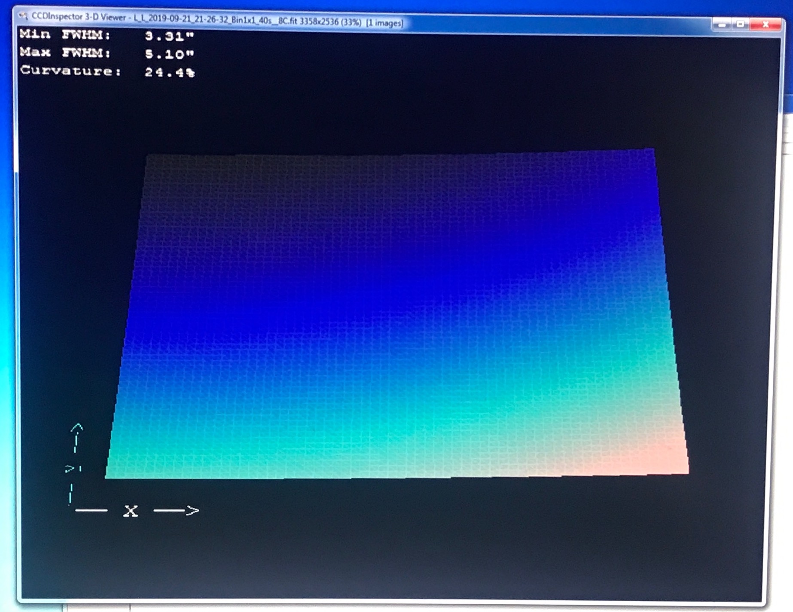Click the Curvature value 24.4%
This screenshot has width=793, height=612.
click(x=169, y=72)
